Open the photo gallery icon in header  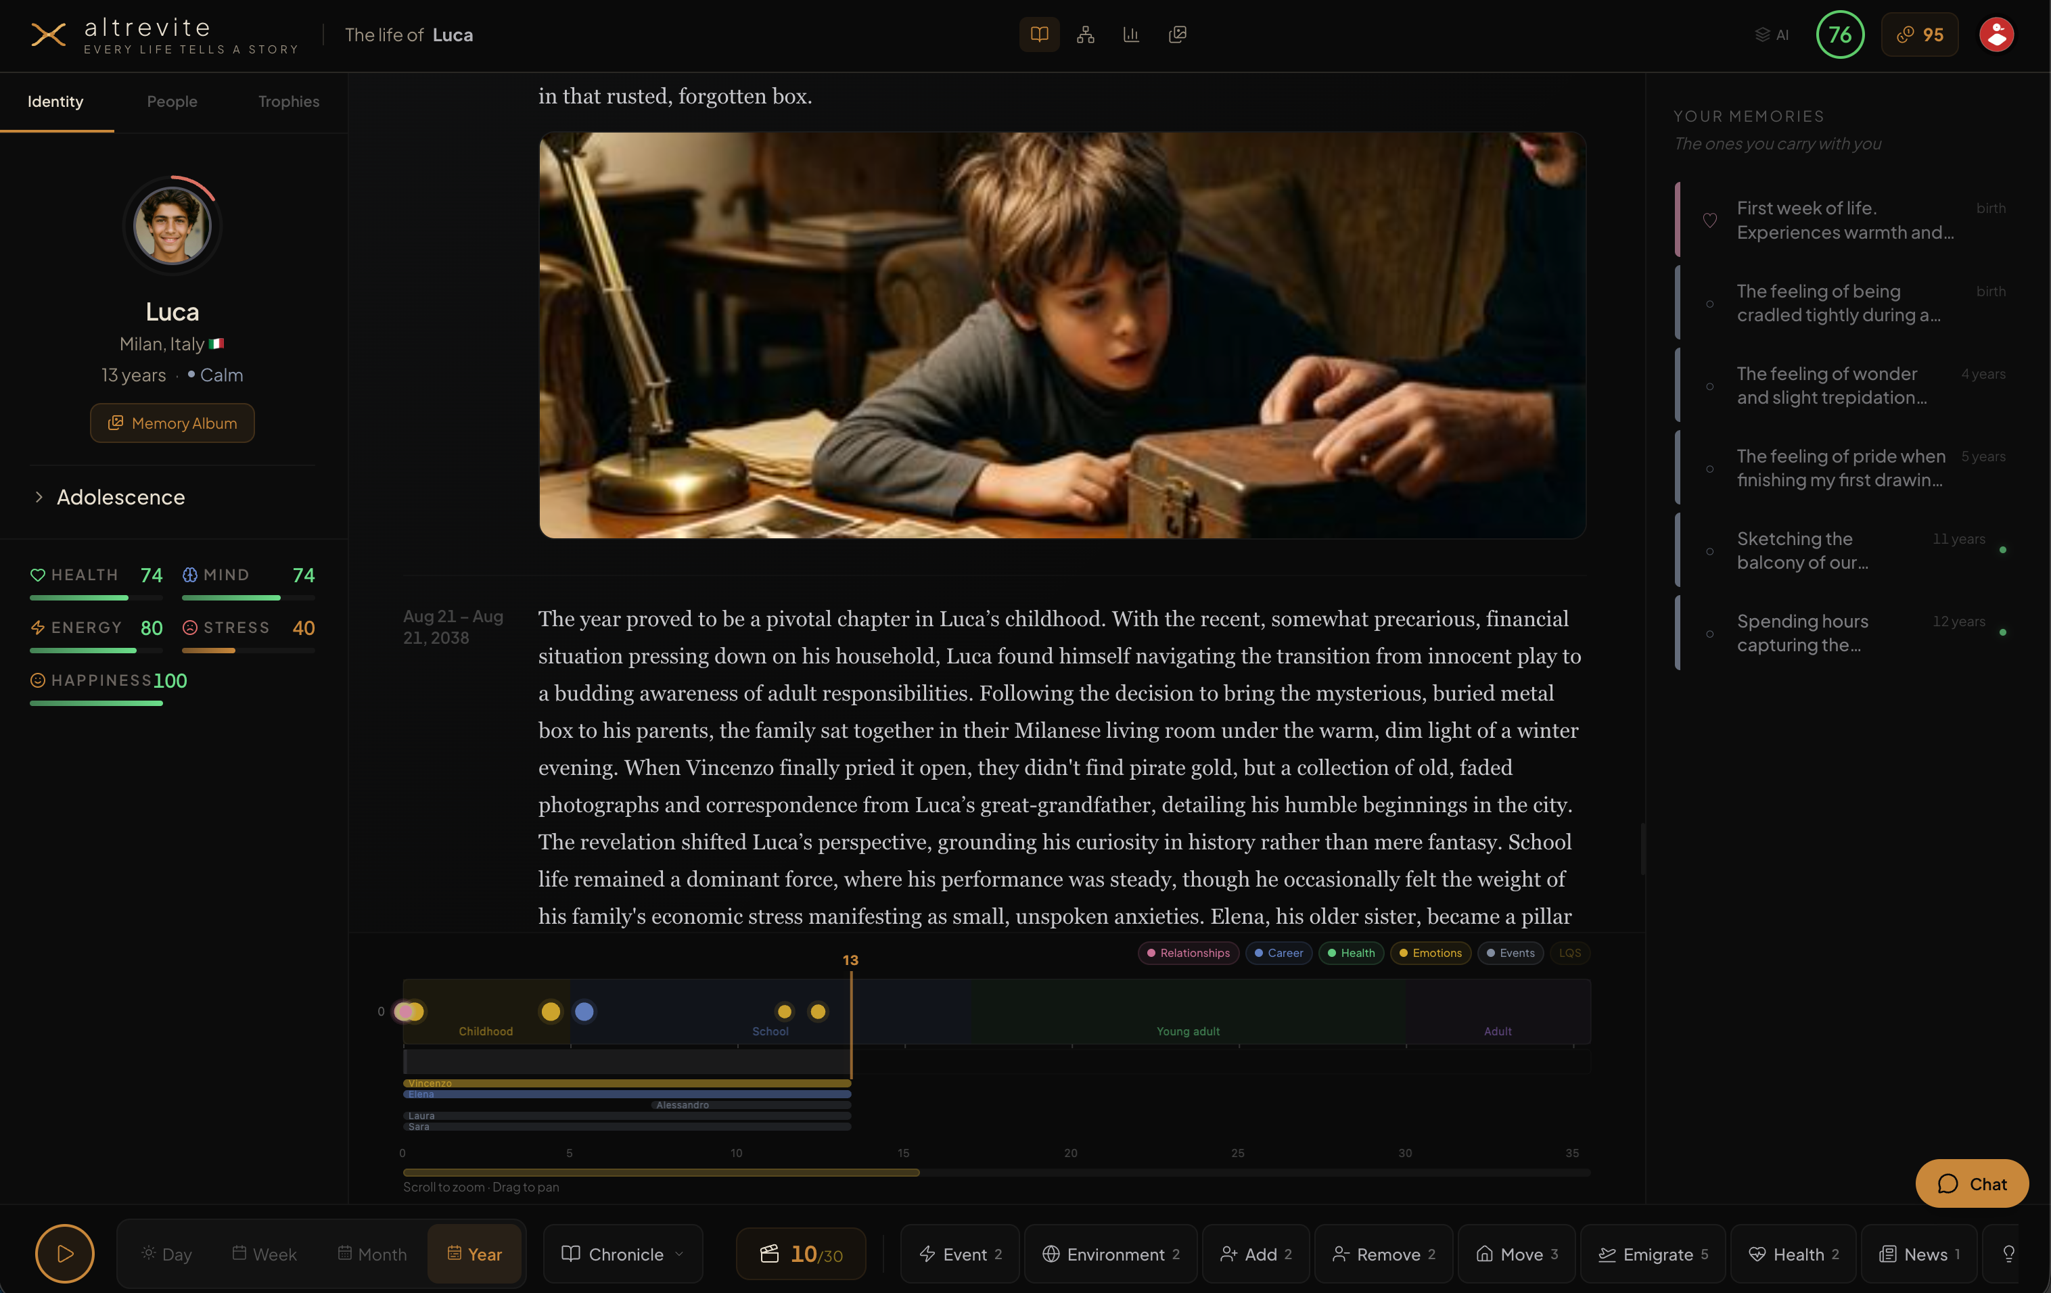tap(1177, 35)
